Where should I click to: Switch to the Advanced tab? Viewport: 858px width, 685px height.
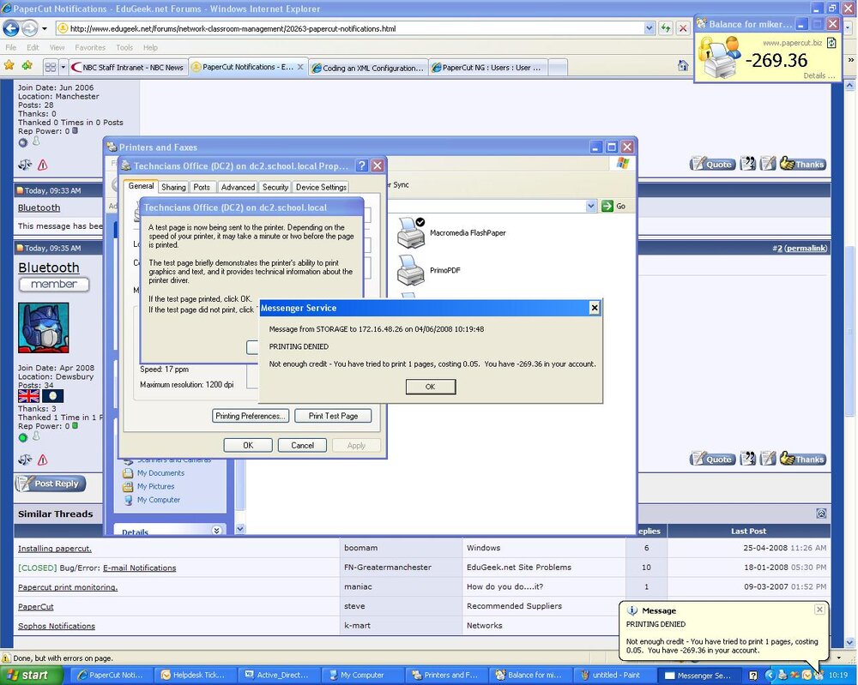238,187
